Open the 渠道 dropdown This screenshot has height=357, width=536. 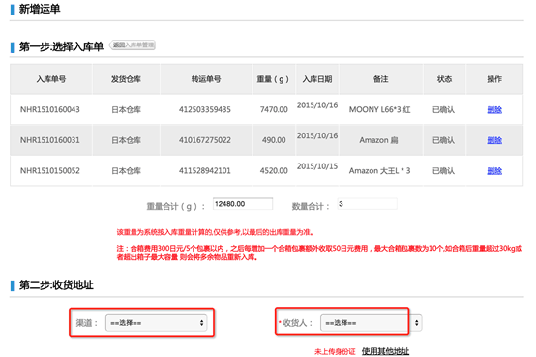pos(157,323)
